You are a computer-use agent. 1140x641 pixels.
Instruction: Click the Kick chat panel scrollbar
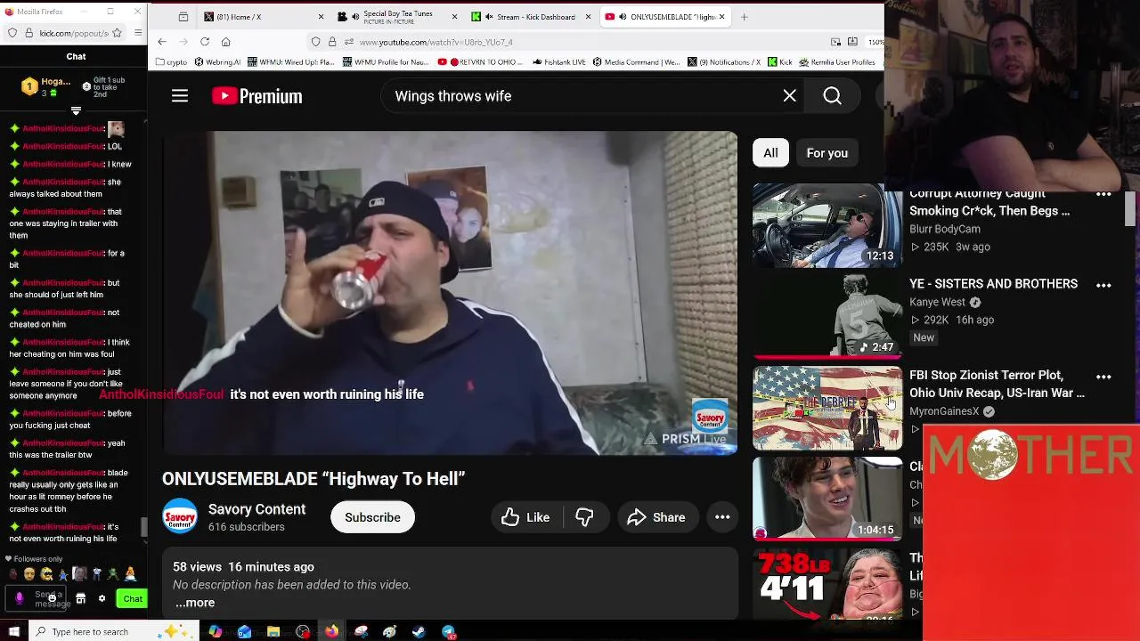pos(143,526)
